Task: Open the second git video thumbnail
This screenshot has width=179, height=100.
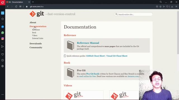Action: point(124,95)
